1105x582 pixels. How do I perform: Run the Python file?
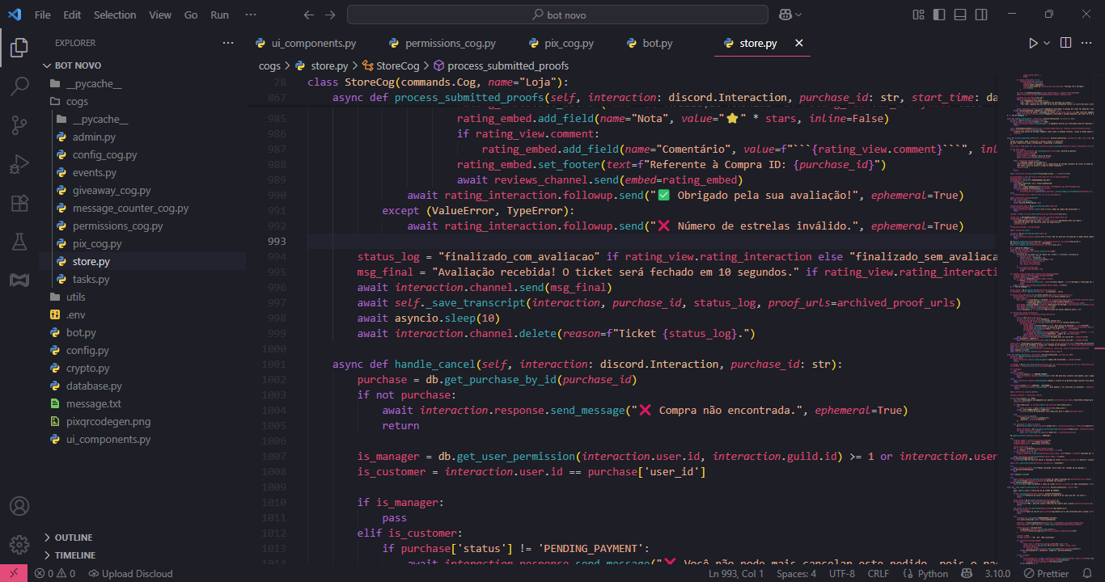1033,43
